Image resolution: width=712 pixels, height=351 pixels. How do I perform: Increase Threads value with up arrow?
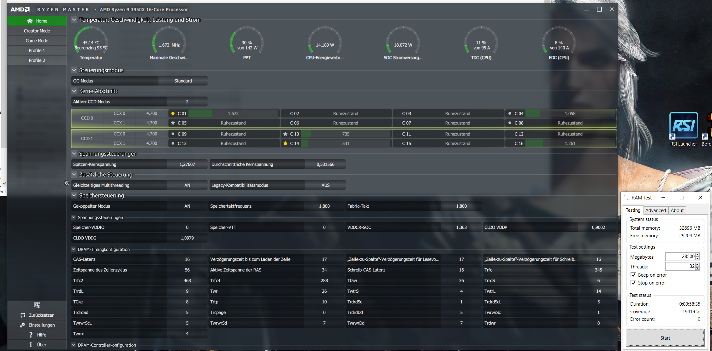pyautogui.click(x=697, y=265)
